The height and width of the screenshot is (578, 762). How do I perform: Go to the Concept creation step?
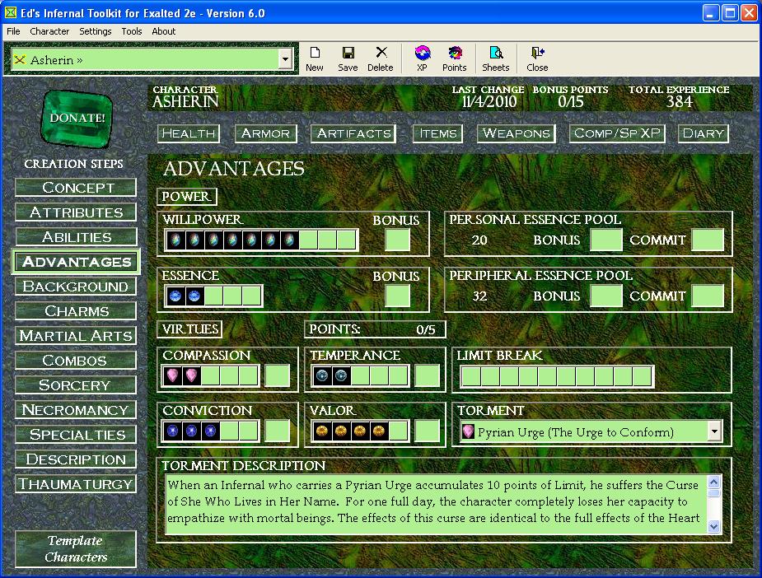(x=76, y=188)
